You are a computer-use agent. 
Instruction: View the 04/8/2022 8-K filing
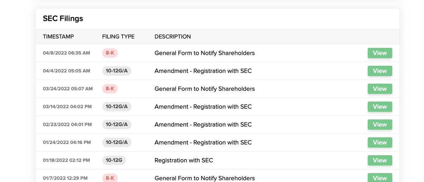tap(380, 53)
